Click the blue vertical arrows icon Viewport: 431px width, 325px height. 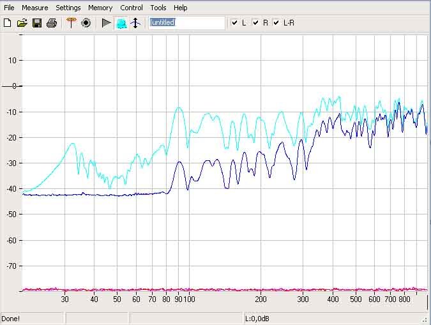point(135,23)
